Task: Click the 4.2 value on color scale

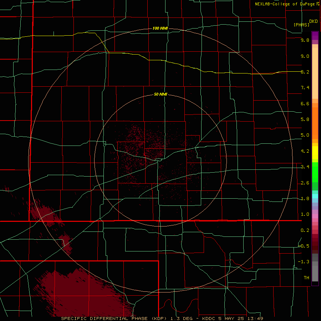Action: [x=305, y=151]
